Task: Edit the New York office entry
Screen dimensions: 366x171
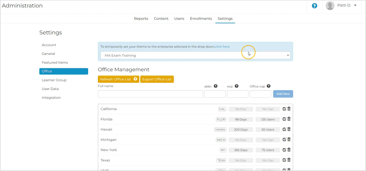Action: click(x=284, y=150)
